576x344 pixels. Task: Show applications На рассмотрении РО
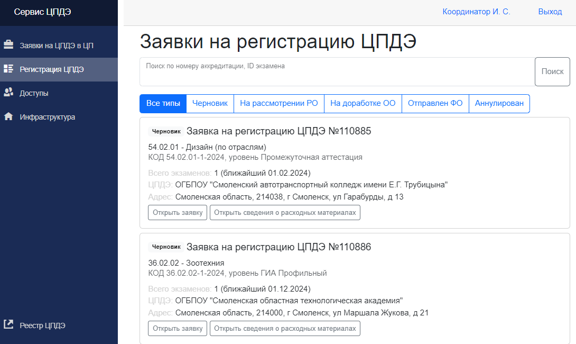(278, 104)
